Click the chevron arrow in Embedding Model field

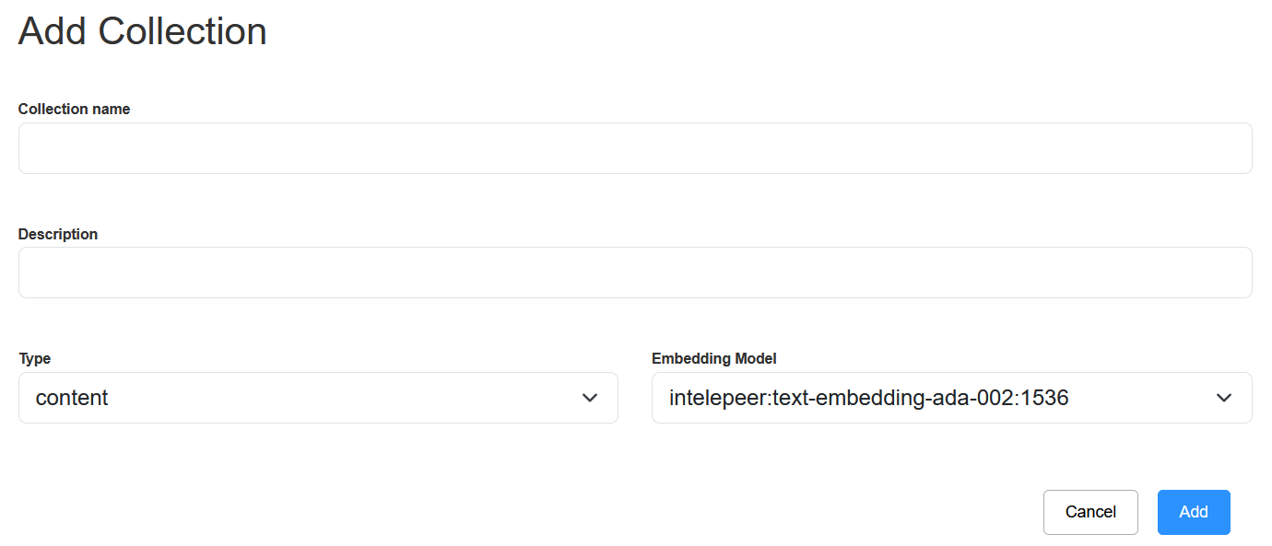tap(1224, 398)
